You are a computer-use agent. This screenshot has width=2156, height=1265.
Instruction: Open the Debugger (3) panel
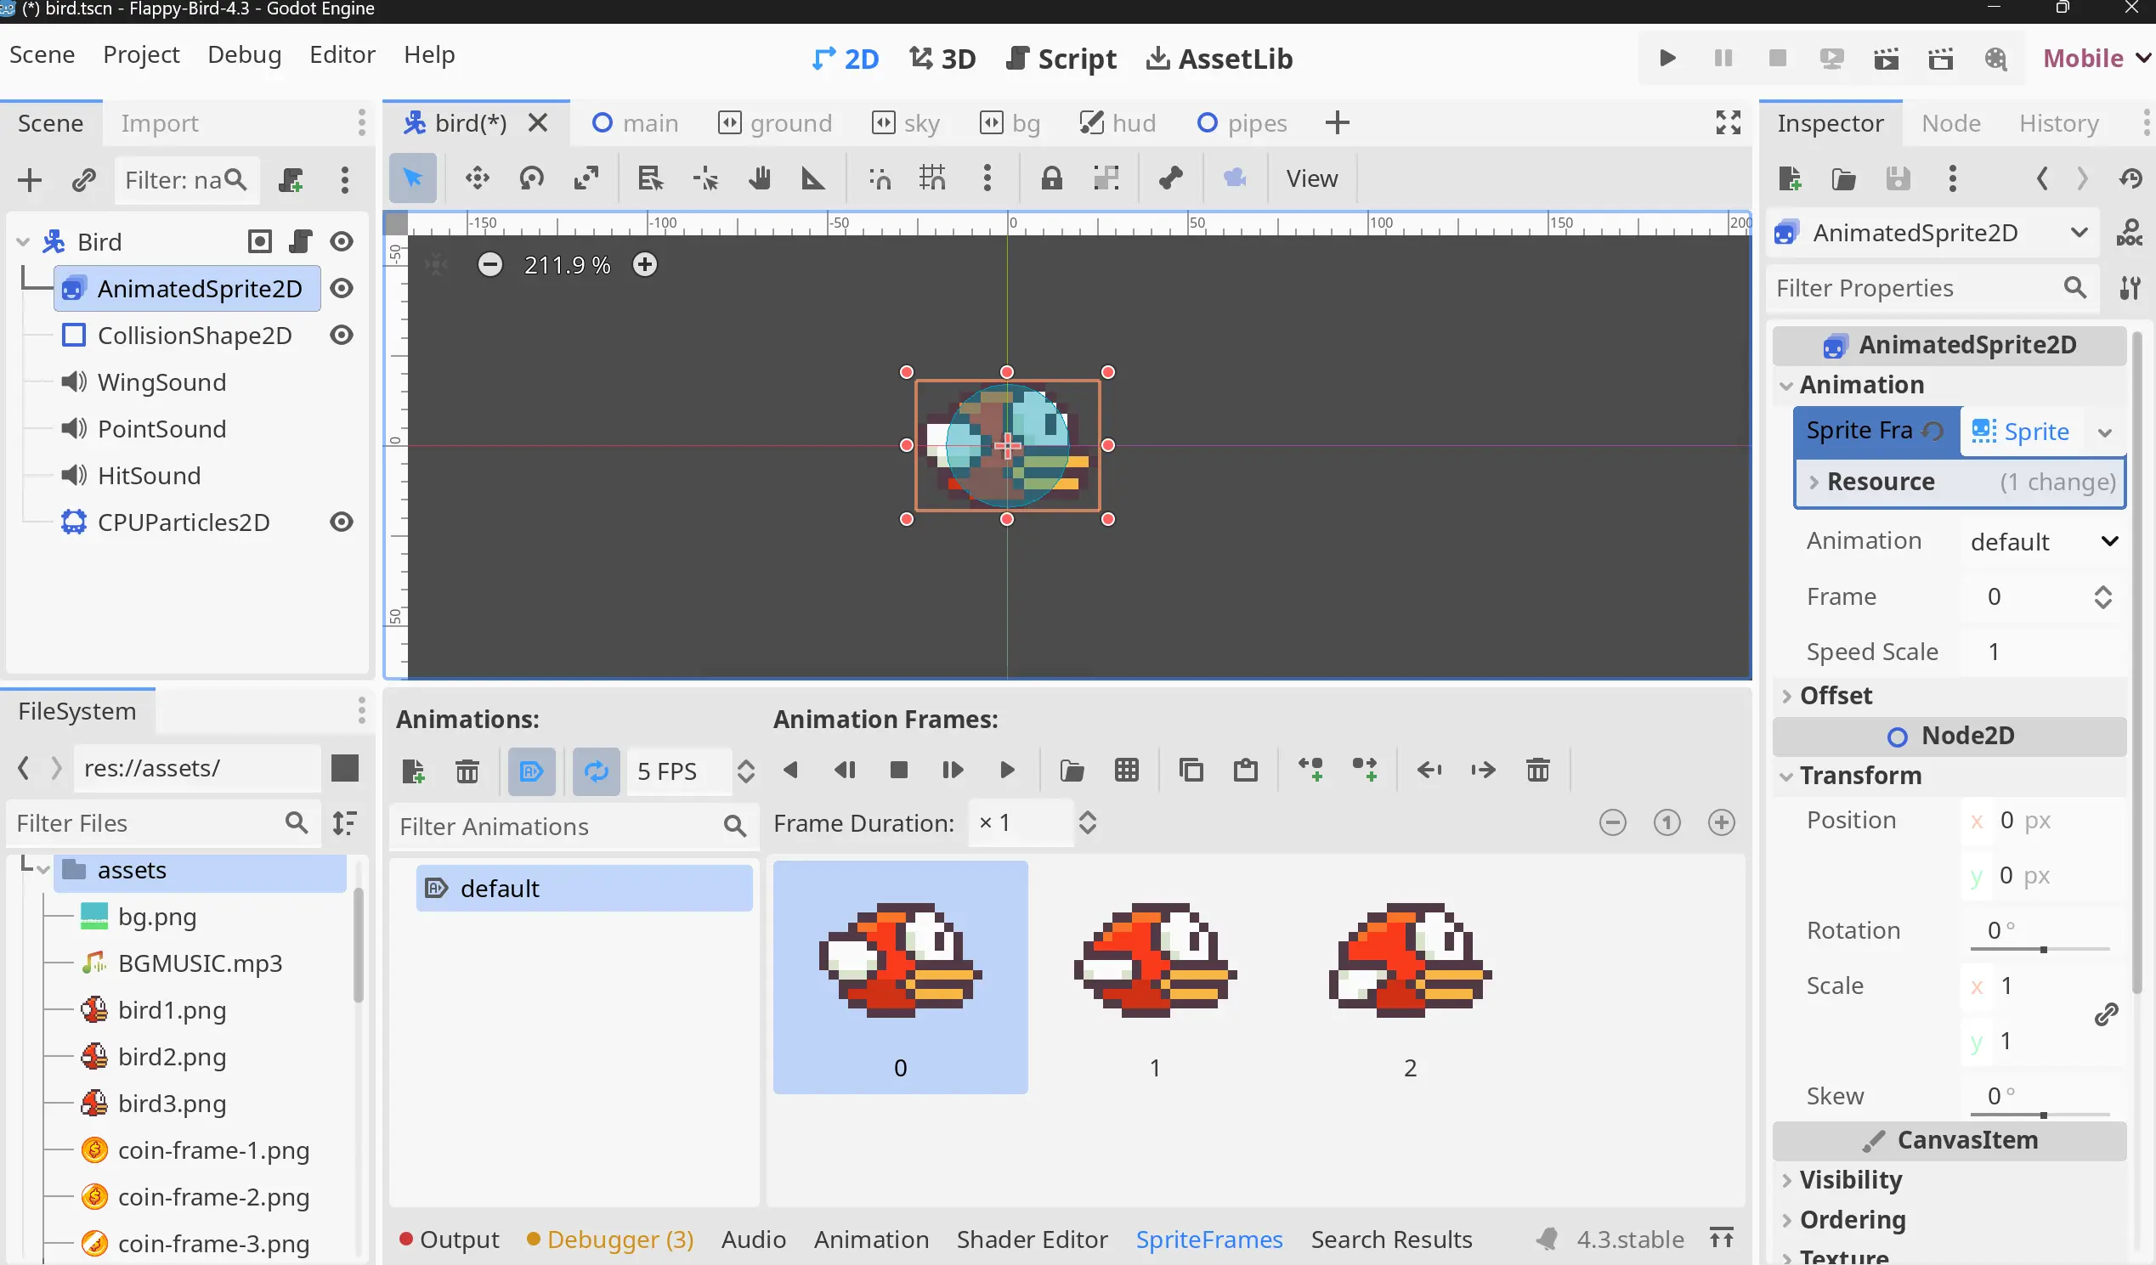point(611,1240)
